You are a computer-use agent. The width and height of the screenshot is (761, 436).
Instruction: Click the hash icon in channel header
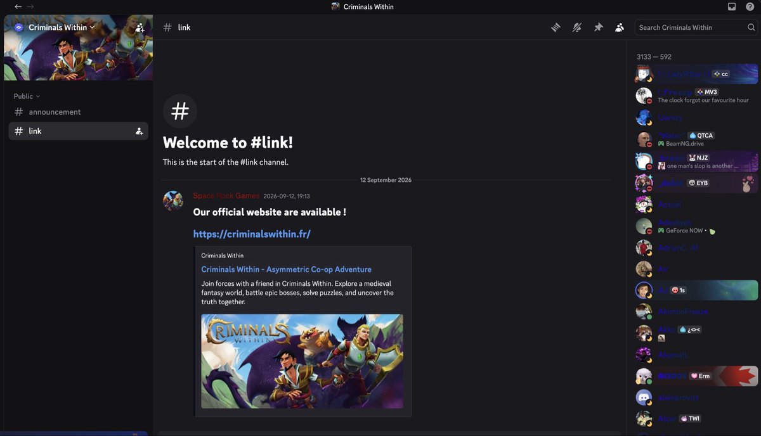(x=167, y=27)
